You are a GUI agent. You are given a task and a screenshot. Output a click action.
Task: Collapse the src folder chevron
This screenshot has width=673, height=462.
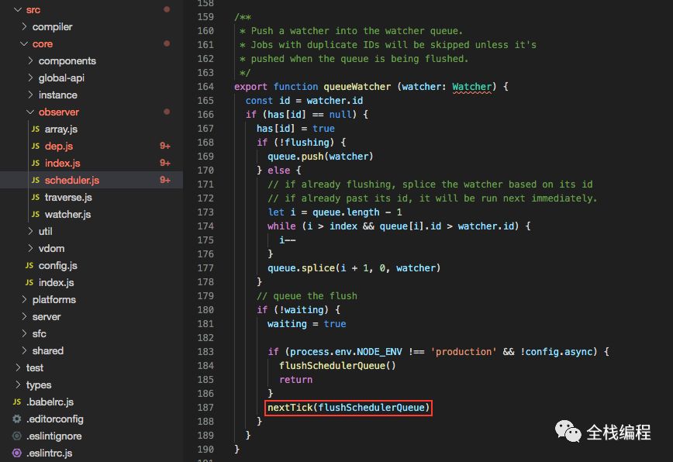pyautogui.click(x=18, y=9)
